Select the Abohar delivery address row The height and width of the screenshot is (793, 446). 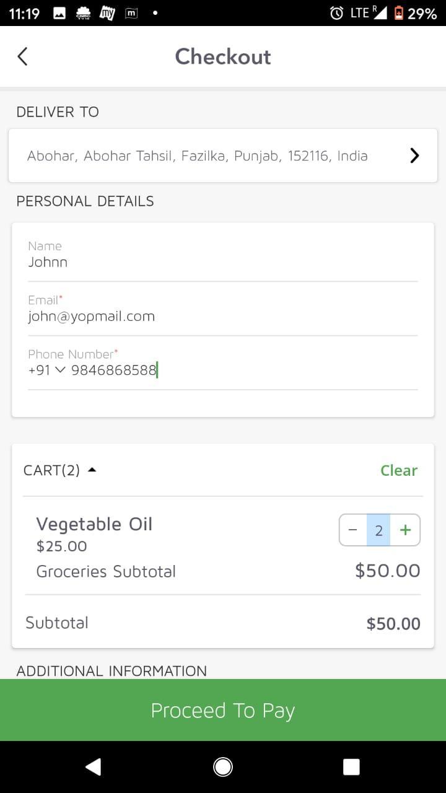[x=223, y=156]
